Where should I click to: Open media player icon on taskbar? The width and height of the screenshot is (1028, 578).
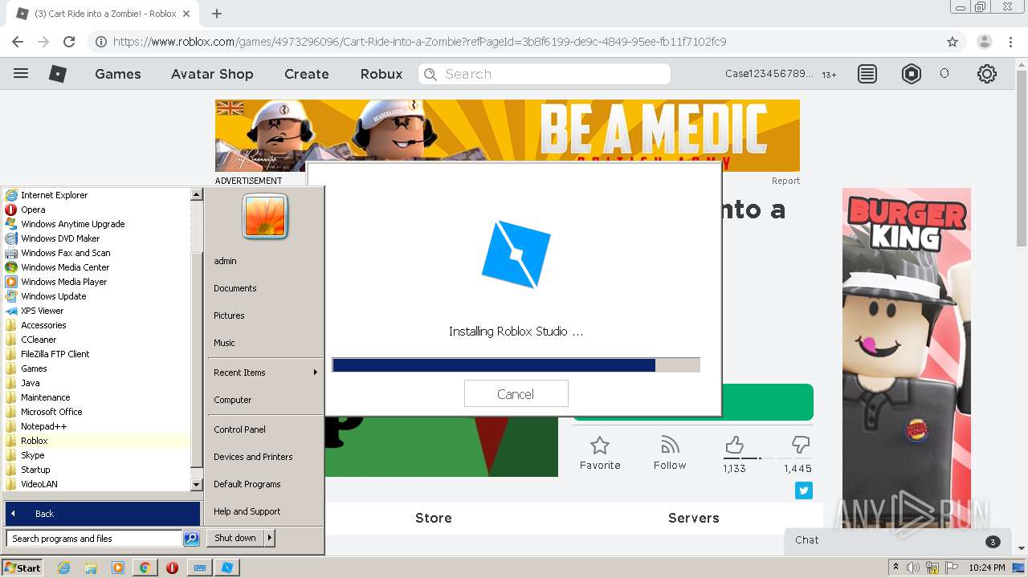[x=118, y=568]
